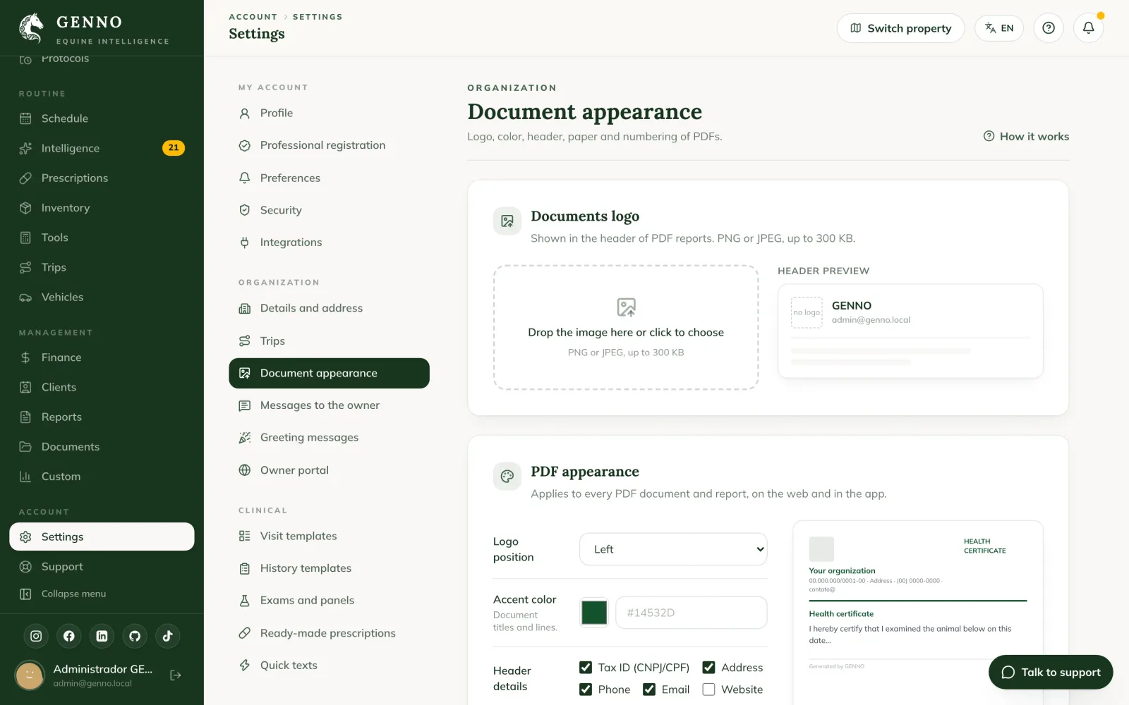Screen dimensions: 1129x705
Task: Click the 21 badge on Intelligence
Action: 174,148
